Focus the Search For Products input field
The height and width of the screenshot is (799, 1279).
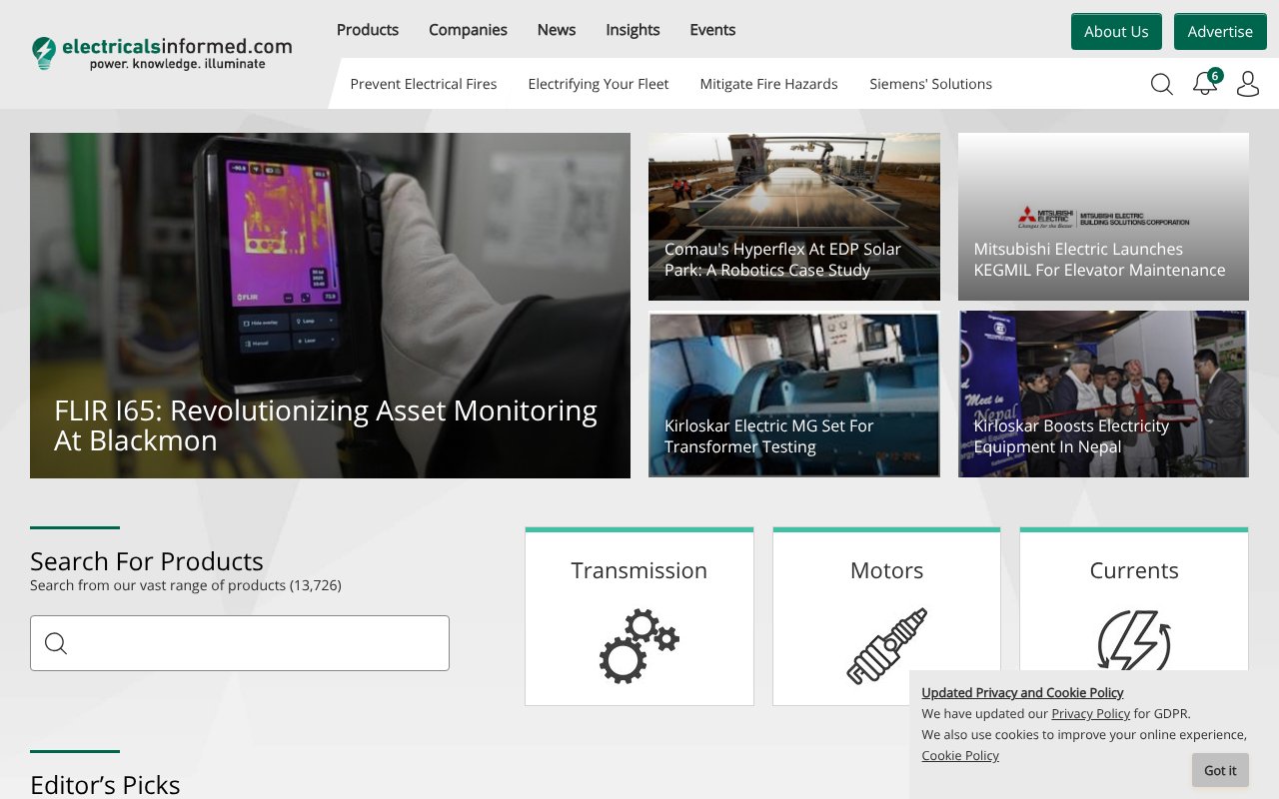tap(255, 643)
